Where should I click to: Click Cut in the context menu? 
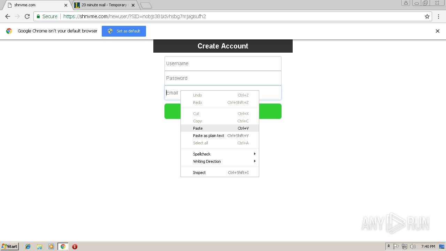tap(220, 114)
